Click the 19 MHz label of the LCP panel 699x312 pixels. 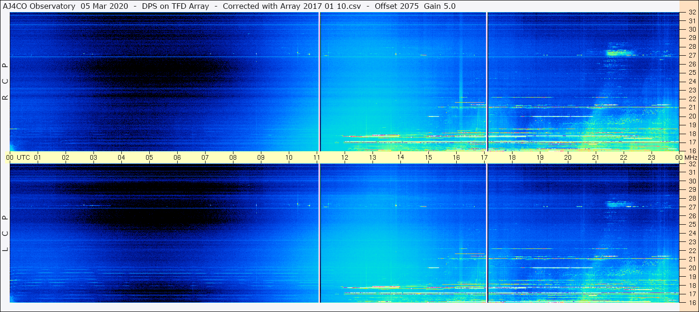pos(692,277)
